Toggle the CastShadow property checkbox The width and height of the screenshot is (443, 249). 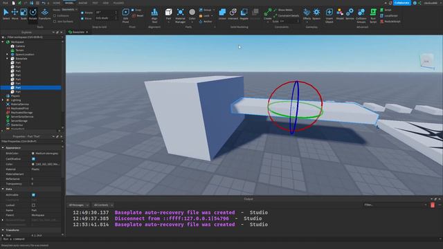pyautogui.click(x=33, y=159)
